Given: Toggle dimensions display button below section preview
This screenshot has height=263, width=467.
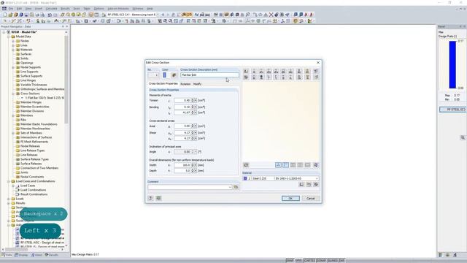Looking at the screenshot, I should click(x=285, y=165).
